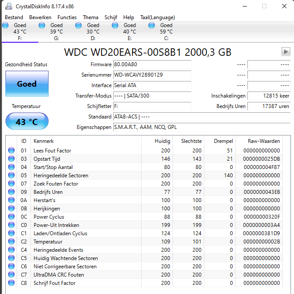Open the Bestand menu
294x294 pixels.
click(14, 17)
